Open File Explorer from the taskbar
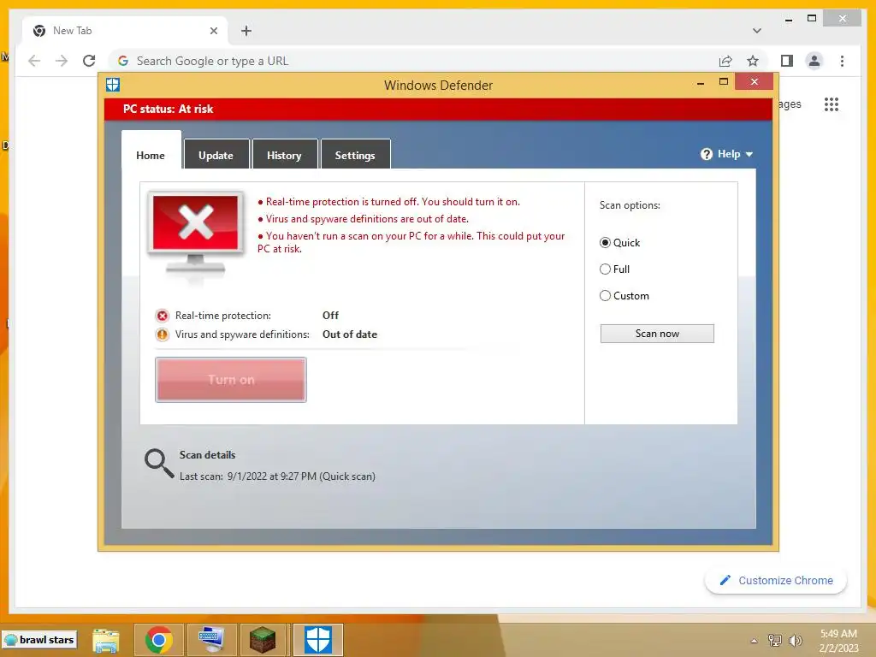Viewport: 876px width, 657px height. [105, 640]
